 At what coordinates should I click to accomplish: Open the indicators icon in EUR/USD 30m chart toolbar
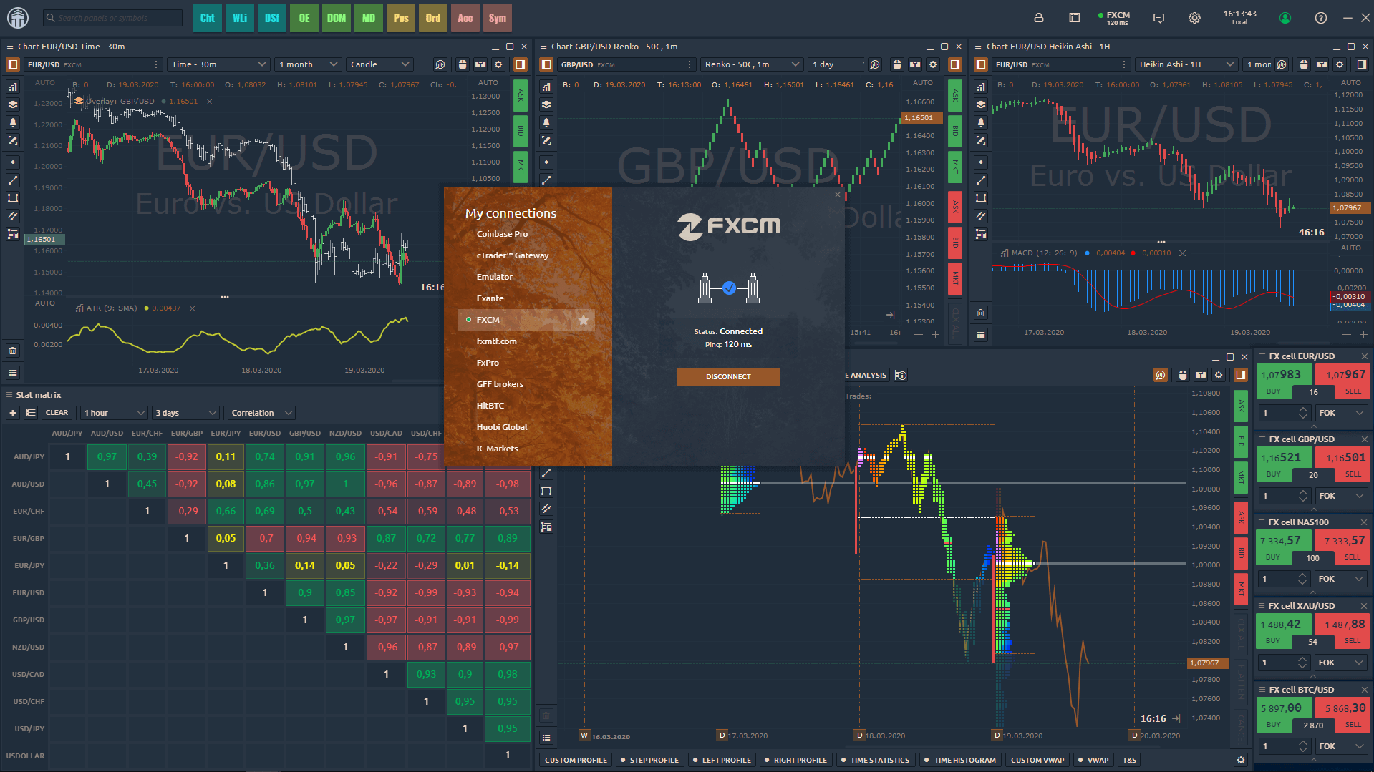tap(440, 64)
